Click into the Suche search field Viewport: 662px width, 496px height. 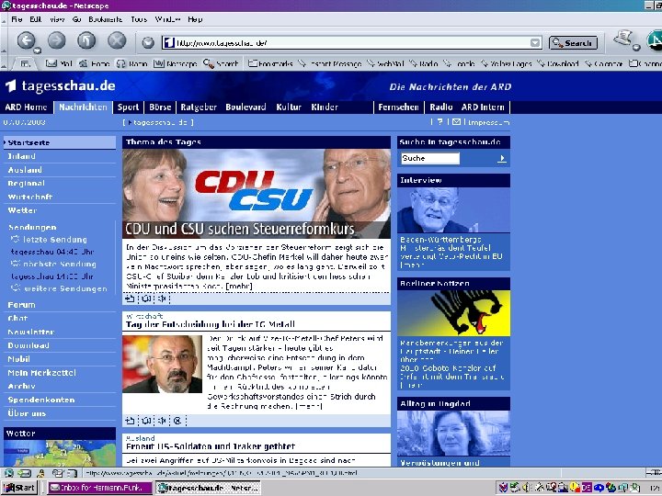coord(429,158)
